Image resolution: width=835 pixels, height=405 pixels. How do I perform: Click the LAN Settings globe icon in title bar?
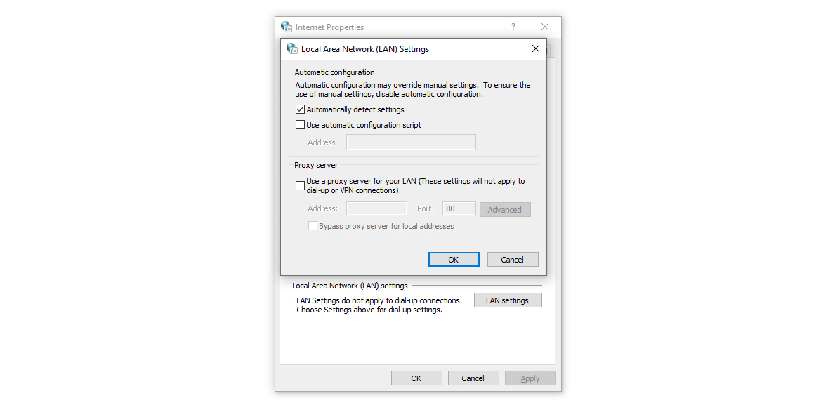coord(291,48)
